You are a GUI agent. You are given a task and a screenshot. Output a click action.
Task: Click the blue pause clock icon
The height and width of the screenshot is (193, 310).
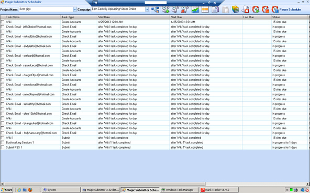pos(275,9)
